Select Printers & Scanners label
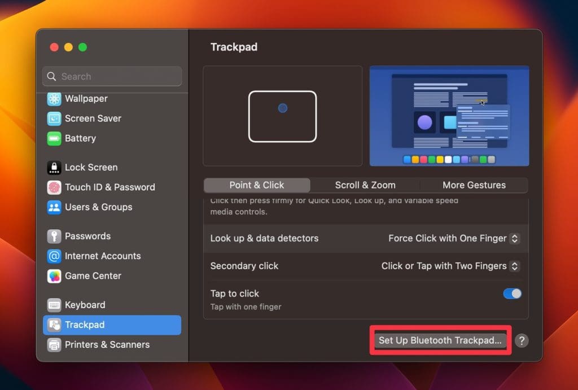 pyautogui.click(x=107, y=345)
